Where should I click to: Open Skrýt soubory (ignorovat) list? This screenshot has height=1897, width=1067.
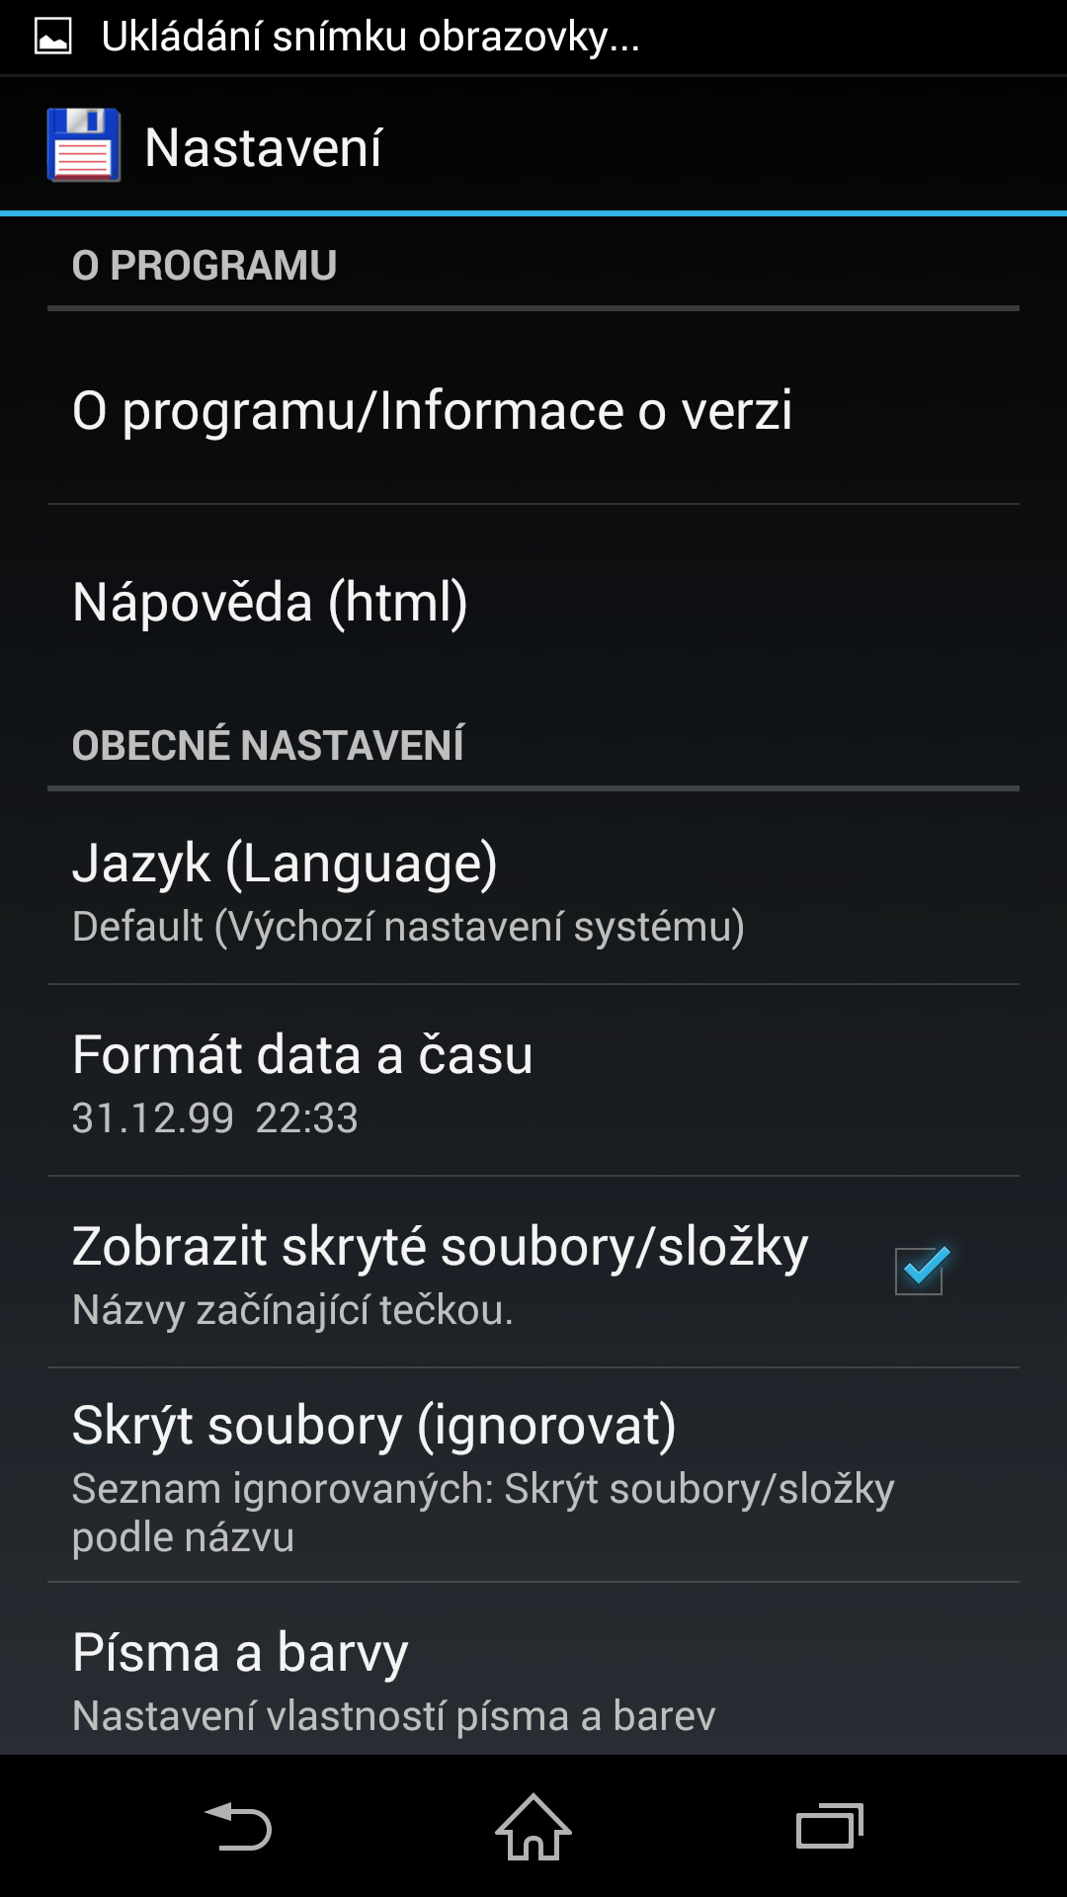click(533, 1475)
